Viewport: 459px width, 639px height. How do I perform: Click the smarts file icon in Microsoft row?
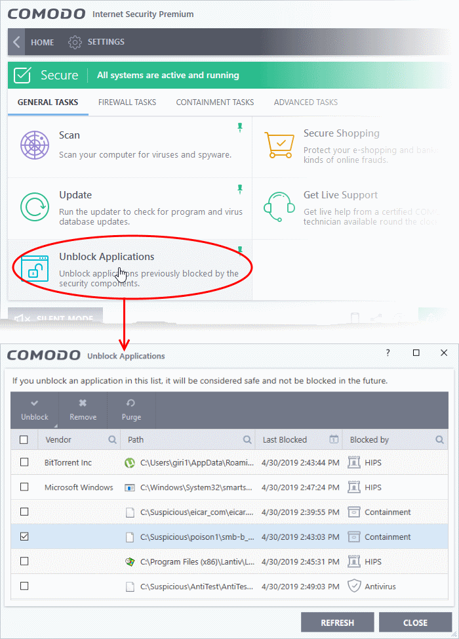click(130, 487)
